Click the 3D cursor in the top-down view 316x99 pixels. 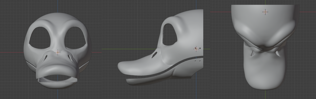tap(265, 12)
